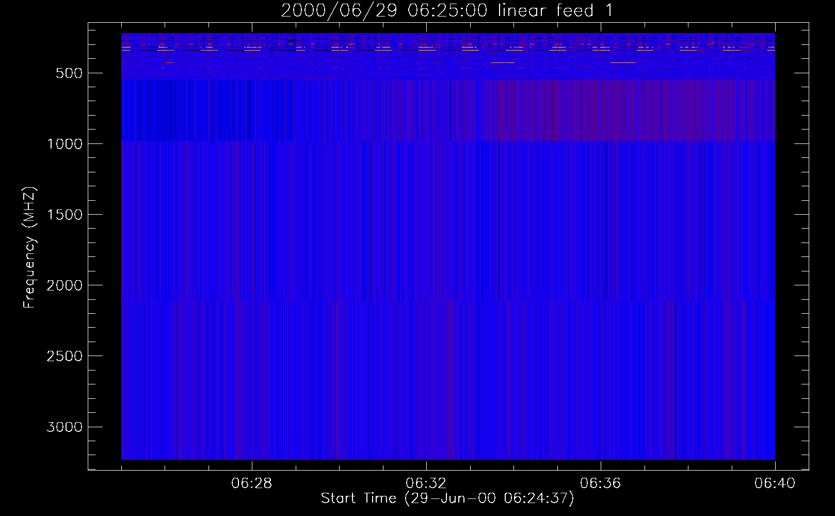835x516 pixels.
Task: Click the 1000 frequency tick label
Action: (65, 144)
